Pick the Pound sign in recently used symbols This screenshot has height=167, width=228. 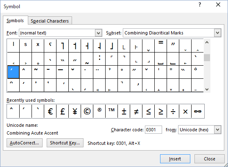[x=62, y=111]
